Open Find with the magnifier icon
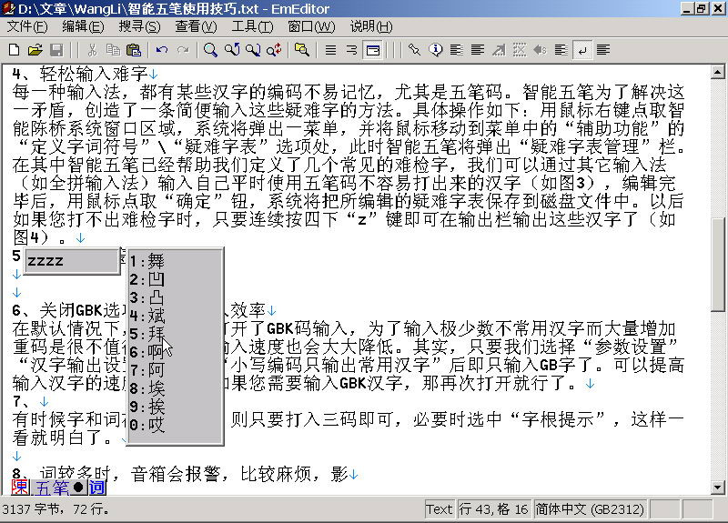Viewport: 728px width, 523px height. click(210, 50)
